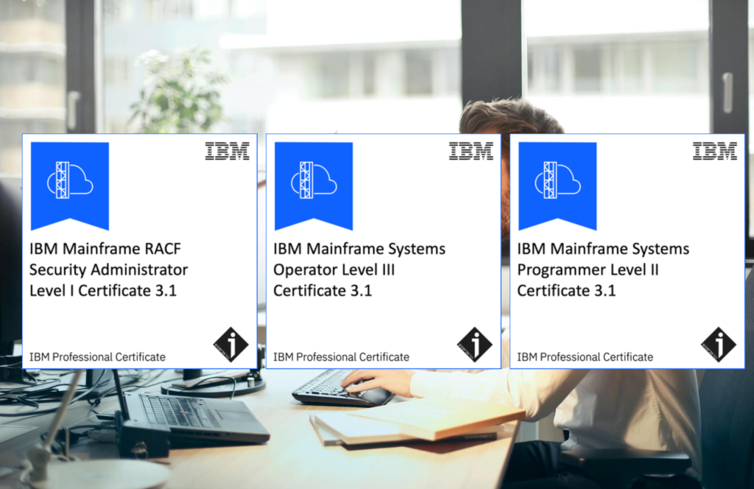Viewport: 754px width, 489px height.
Task: Click the IBM logo on the RACF Security Administrator card
Action: coord(228,151)
